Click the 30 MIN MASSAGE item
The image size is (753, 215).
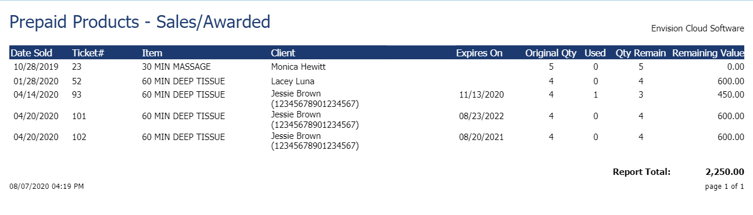176,67
